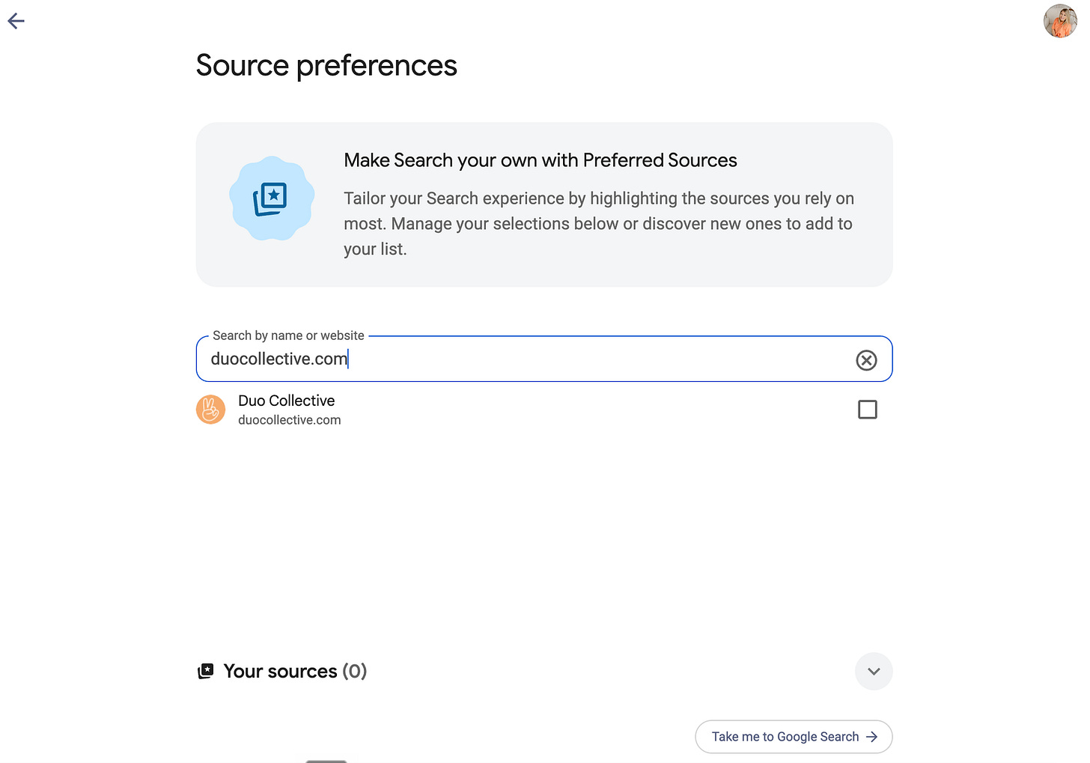Click the blue Preferred Sources badge icon
The height and width of the screenshot is (763, 1090).
(272, 198)
